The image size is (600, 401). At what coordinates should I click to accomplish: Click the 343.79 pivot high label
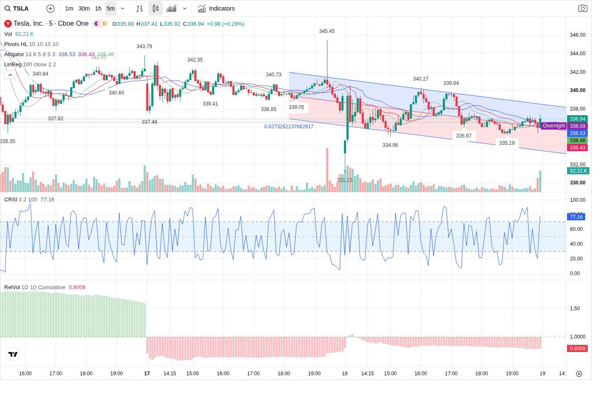click(x=144, y=46)
